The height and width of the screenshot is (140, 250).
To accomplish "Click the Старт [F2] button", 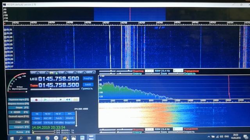I will coord(19,122).
